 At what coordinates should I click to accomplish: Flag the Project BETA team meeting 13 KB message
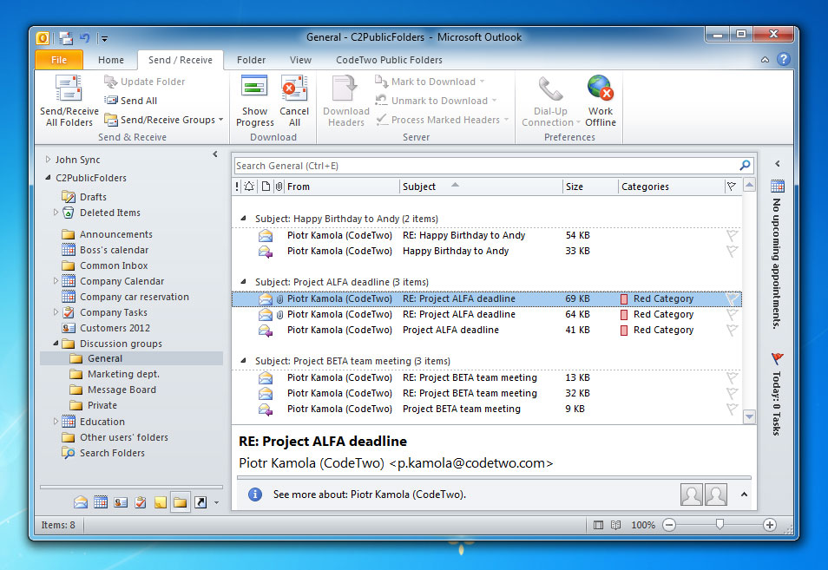coord(732,378)
